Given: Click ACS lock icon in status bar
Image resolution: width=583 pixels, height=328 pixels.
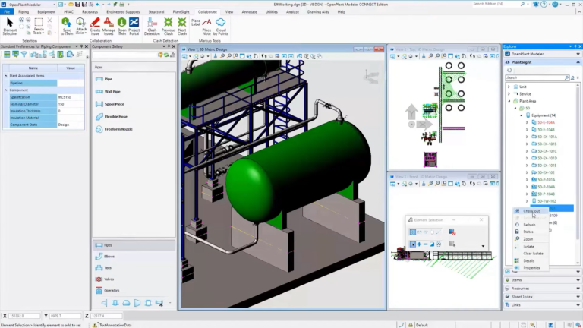Looking at the screenshot, I should click(411, 325).
